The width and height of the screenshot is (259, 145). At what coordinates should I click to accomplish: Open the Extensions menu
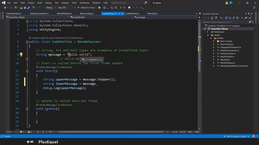pos(85,3)
